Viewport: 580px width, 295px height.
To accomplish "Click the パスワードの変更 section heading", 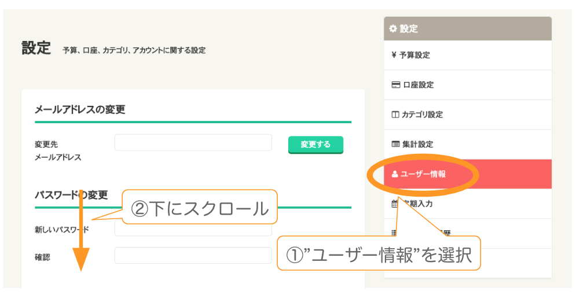I will tap(71, 195).
